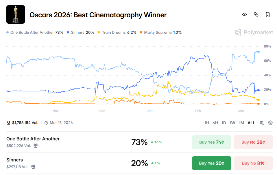Select the 1H time range

(x=207, y=123)
